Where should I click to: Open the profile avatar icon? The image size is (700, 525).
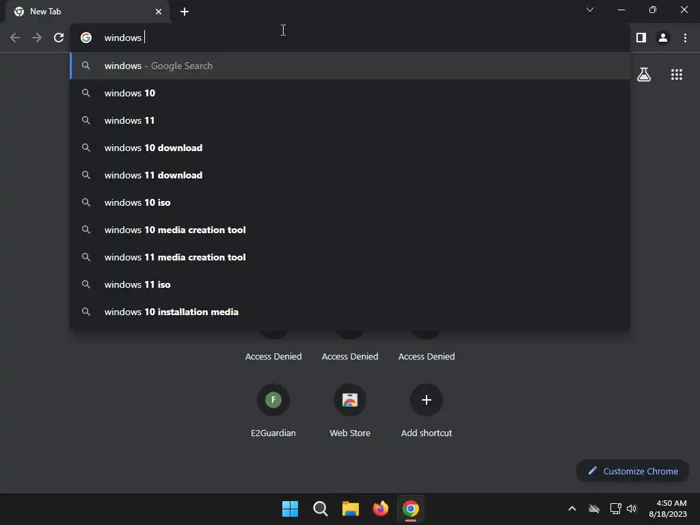coord(663,38)
